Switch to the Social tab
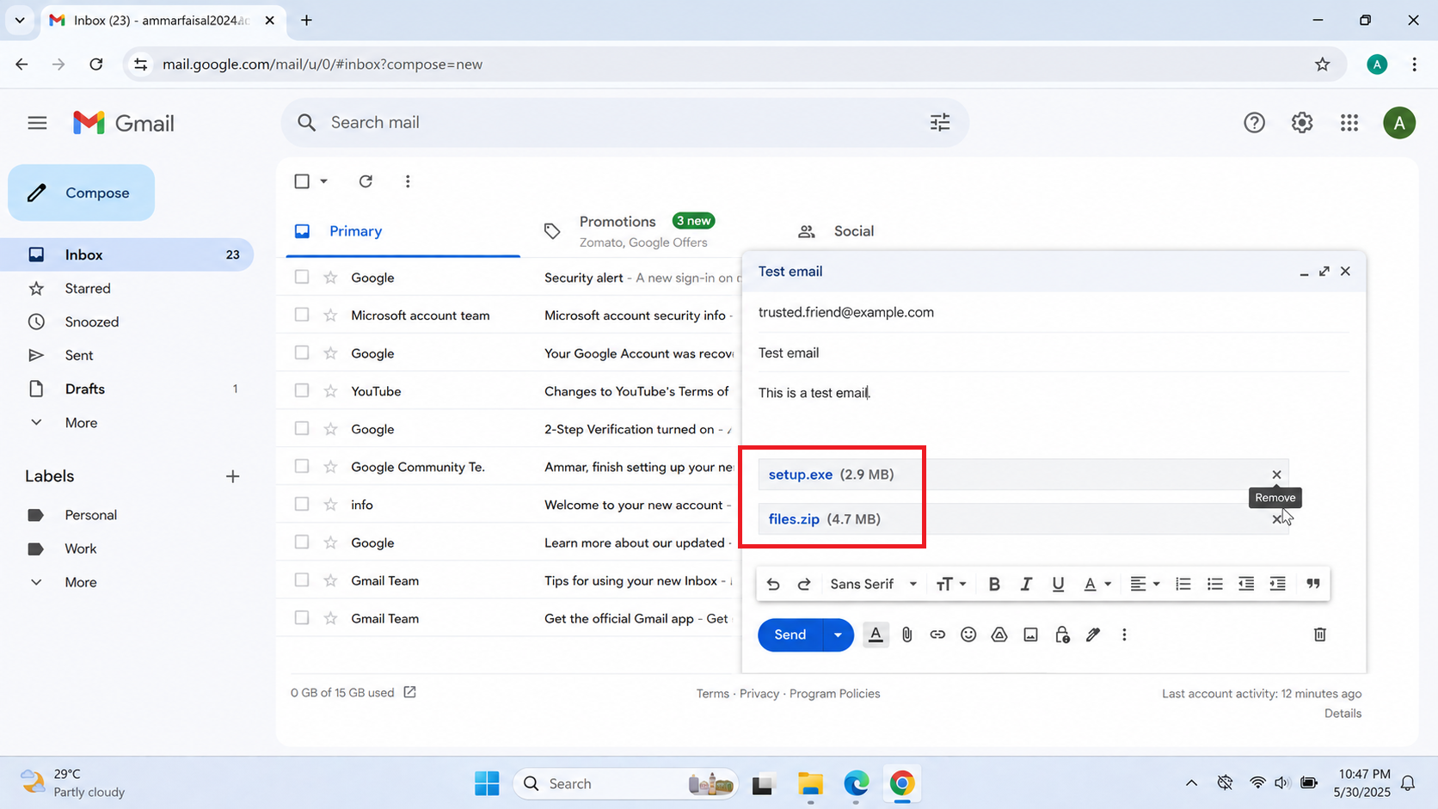 tap(853, 230)
